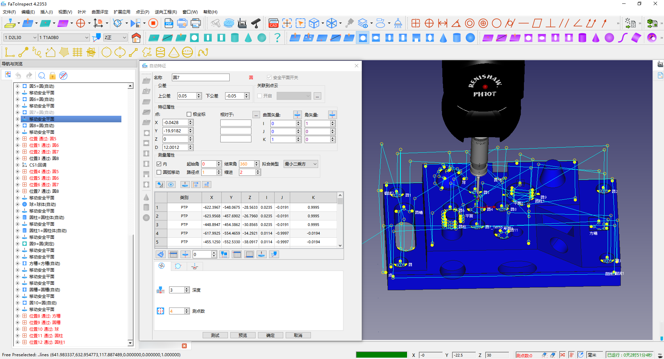664x359 pixels.
Task: Click the eye view icon above points table
Action: pos(171,185)
